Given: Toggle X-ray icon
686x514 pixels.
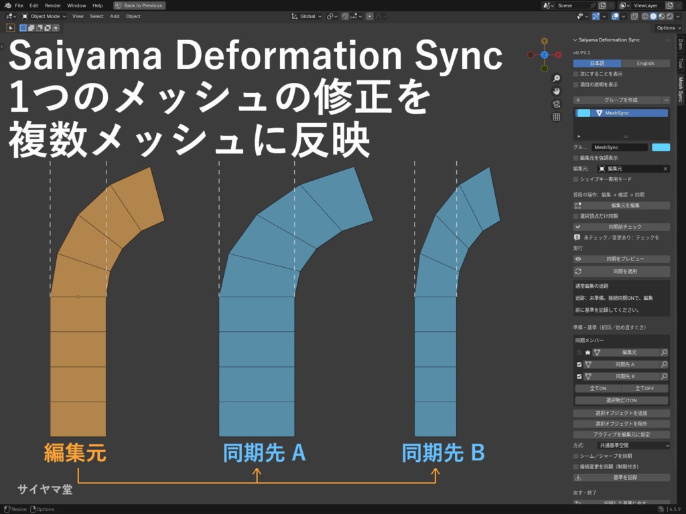Looking at the screenshot, I should 634,16.
